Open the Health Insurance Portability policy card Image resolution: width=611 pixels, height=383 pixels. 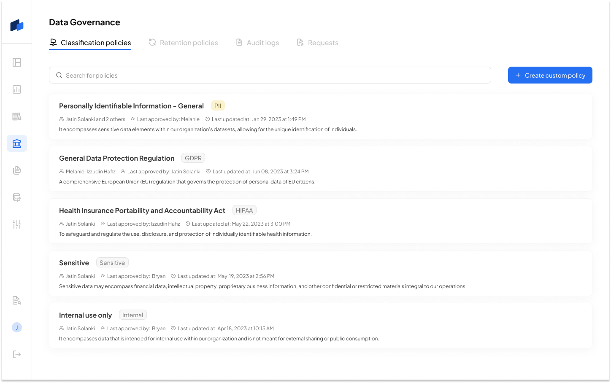tap(321, 221)
